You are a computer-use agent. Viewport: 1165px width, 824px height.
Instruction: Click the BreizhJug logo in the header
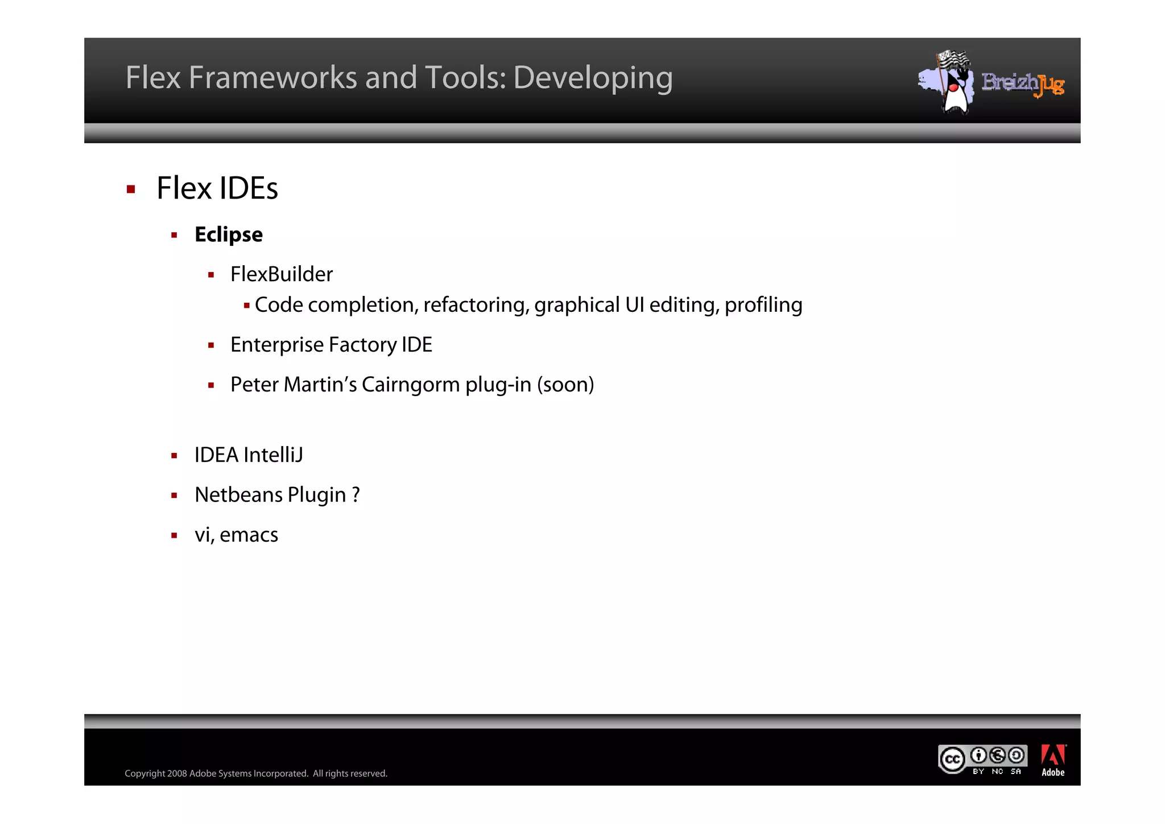(991, 83)
